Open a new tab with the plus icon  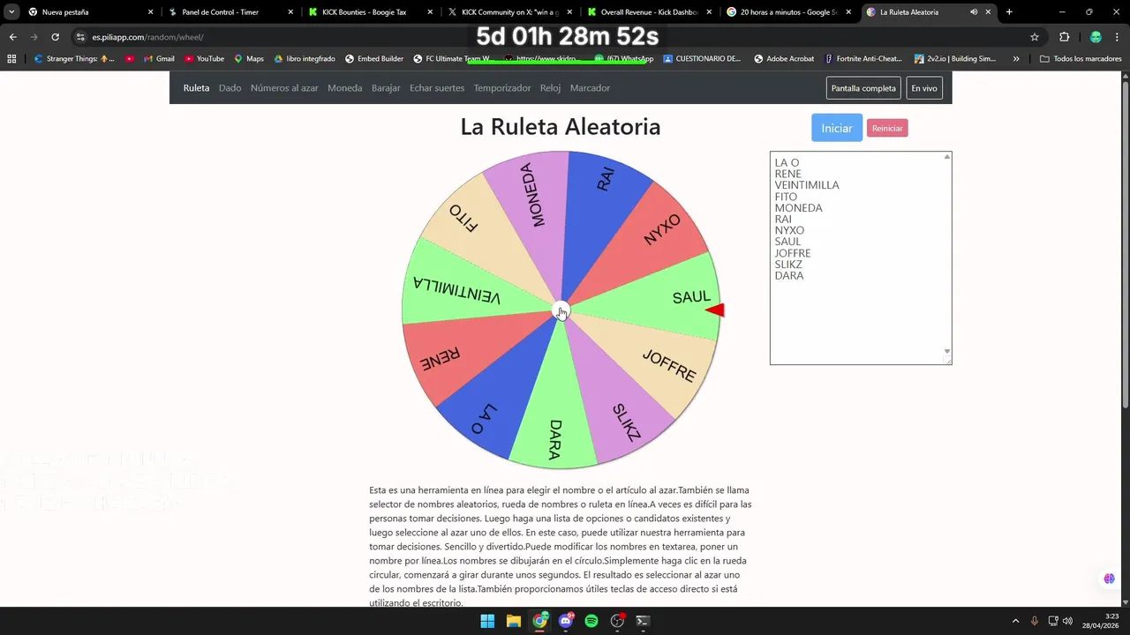pyautogui.click(x=1009, y=12)
